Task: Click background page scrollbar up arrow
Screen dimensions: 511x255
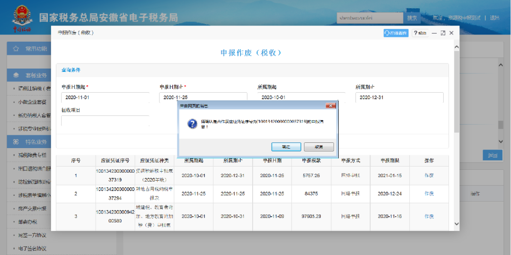Action: [x=501, y=65]
